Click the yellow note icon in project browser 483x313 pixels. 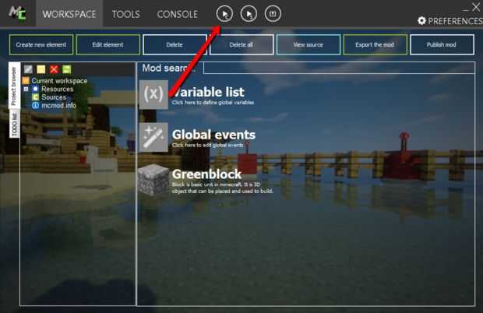click(x=41, y=69)
